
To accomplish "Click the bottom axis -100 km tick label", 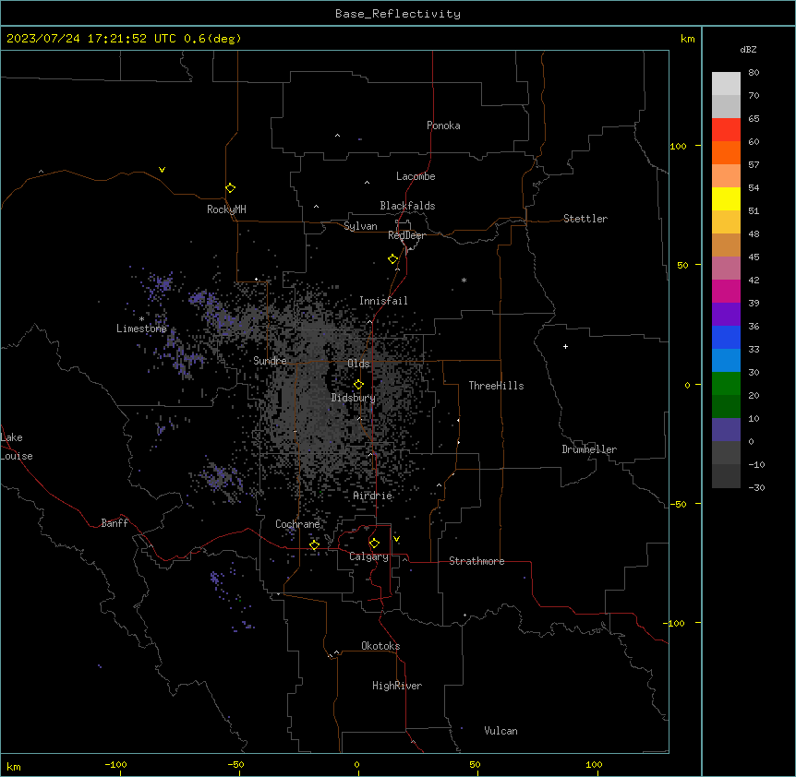I will pos(115,764).
